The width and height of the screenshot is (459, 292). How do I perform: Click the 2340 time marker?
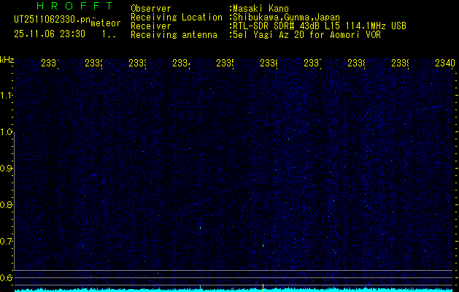(x=444, y=63)
